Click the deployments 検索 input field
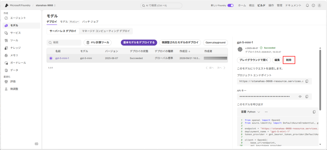 [x=64, y=42]
